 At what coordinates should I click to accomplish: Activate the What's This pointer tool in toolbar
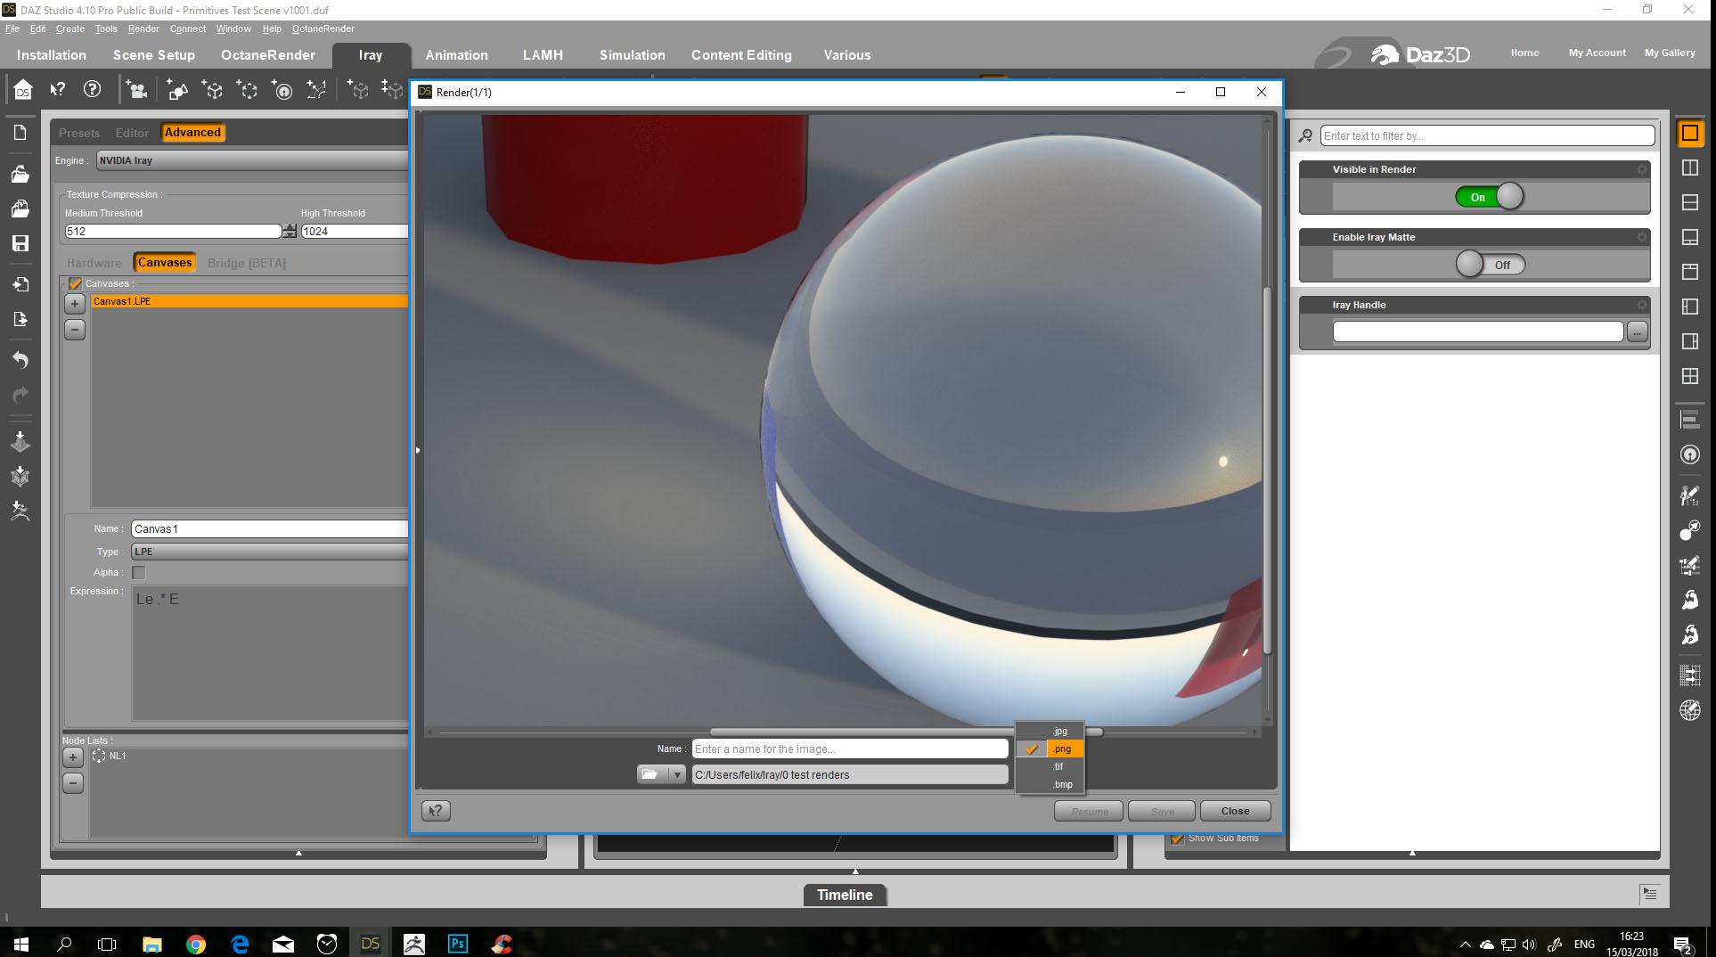(x=58, y=89)
